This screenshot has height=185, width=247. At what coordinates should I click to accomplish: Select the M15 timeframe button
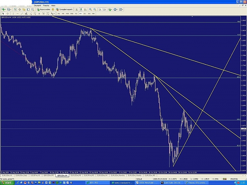[67, 14]
